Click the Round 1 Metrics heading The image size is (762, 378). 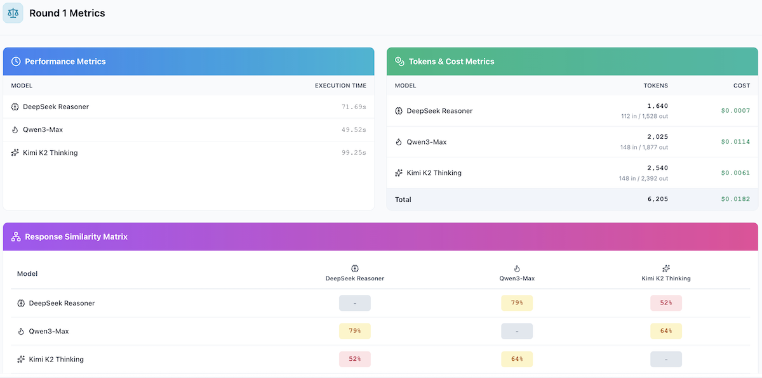(x=67, y=13)
